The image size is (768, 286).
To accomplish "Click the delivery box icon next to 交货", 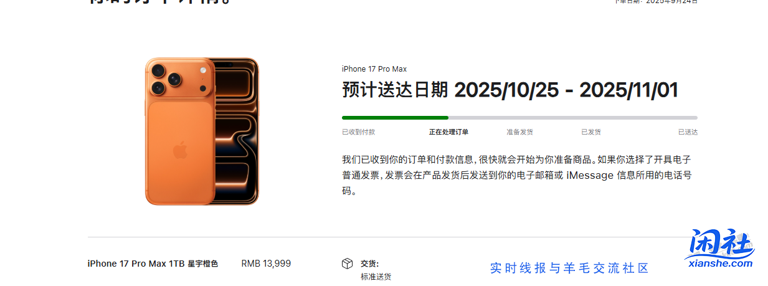I will [x=348, y=264].
